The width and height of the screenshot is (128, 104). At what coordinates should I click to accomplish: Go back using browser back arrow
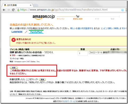4,10
